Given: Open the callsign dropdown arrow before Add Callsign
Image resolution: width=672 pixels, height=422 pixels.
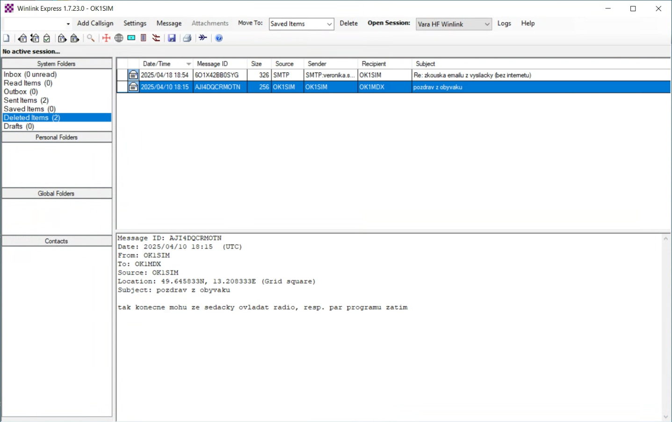Looking at the screenshot, I should (x=68, y=24).
